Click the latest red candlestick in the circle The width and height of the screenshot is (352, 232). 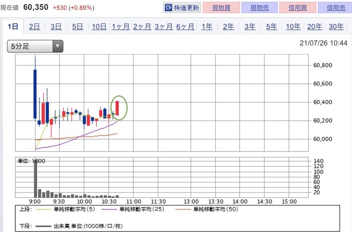[x=117, y=108]
